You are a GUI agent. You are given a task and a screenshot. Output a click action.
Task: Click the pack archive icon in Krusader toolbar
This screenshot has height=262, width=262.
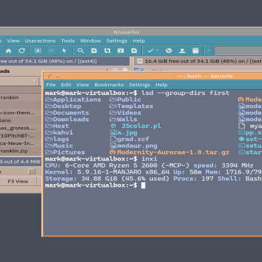tap(121, 50)
